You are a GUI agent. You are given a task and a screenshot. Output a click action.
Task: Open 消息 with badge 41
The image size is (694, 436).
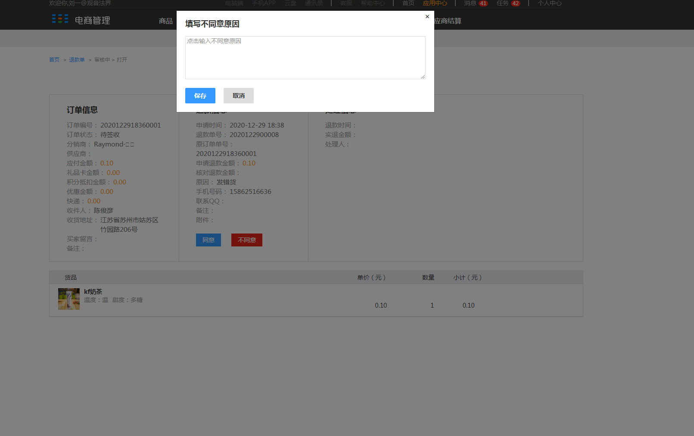476,3
